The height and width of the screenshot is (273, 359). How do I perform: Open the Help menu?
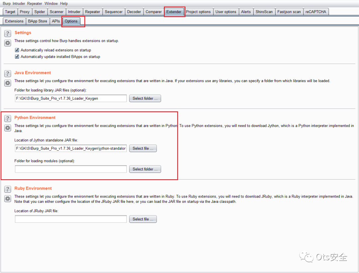[x=64, y=4]
